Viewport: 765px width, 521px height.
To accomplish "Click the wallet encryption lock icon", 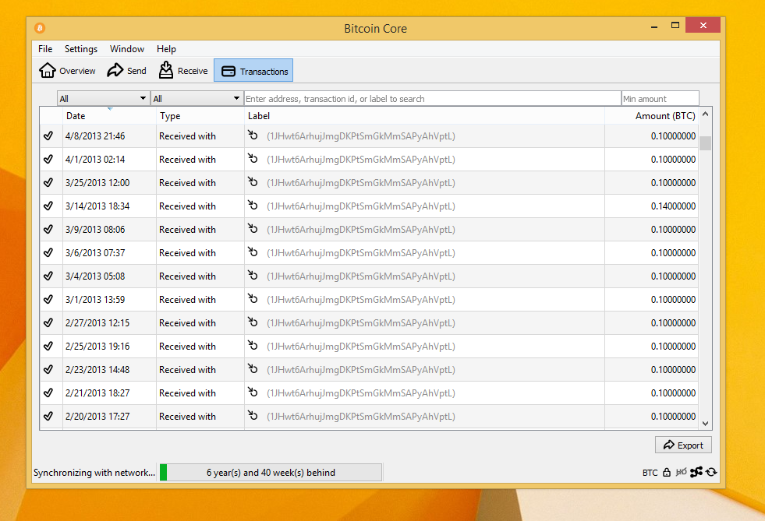I will click(667, 472).
